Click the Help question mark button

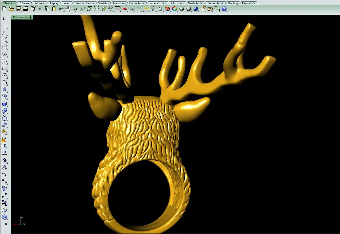pos(224,9)
